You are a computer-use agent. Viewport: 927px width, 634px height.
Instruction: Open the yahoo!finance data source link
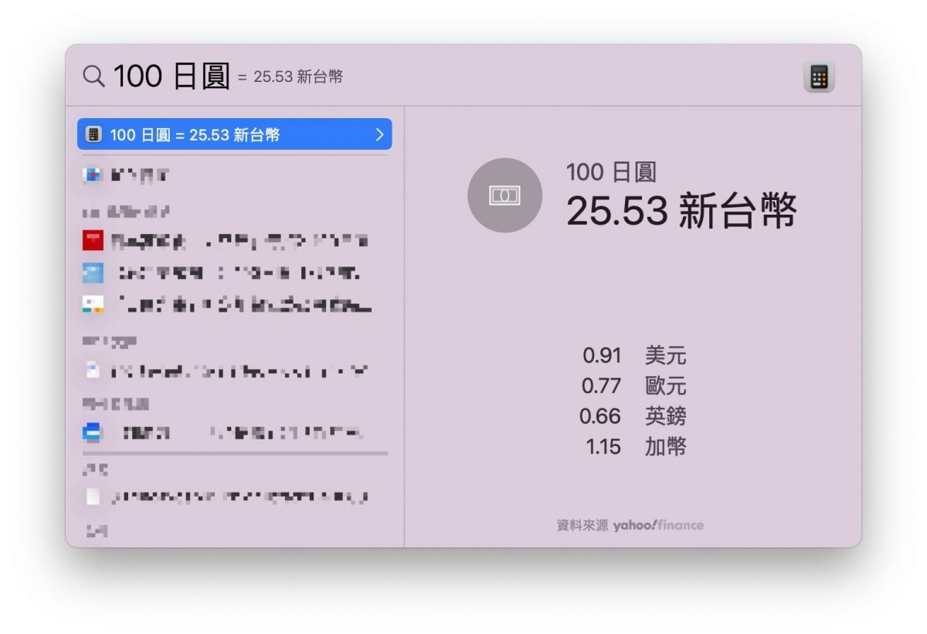point(658,525)
